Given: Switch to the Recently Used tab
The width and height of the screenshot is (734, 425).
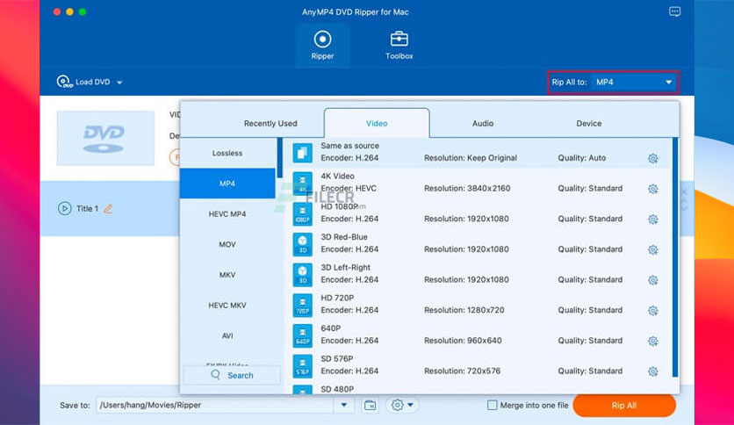Looking at the screenshot, I should click(x=270, y=124).
